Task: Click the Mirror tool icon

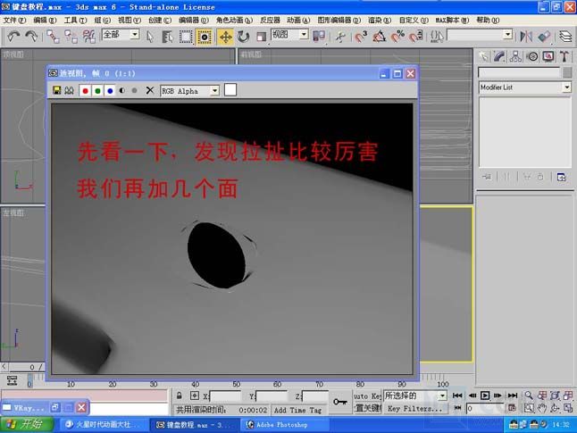Action: click(526, 37)
